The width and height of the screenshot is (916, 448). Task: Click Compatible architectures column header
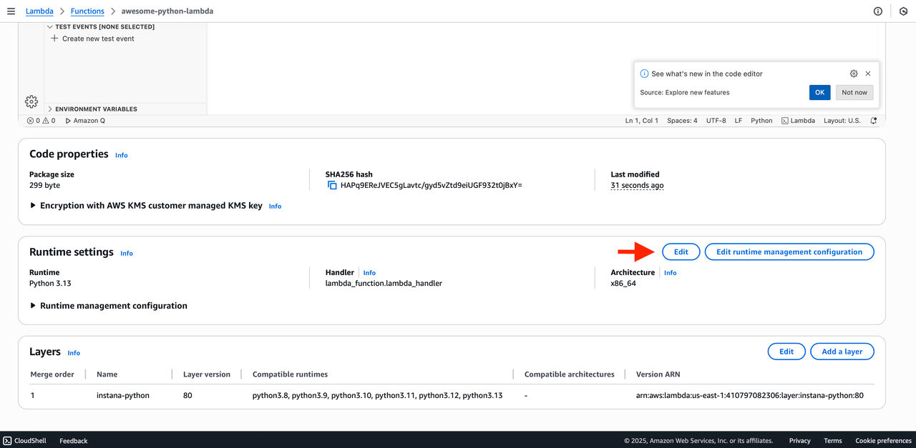tap(570, 374)
